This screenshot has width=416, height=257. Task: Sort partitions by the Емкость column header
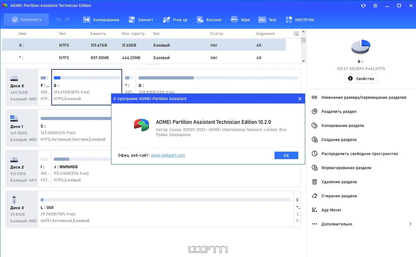point(97,33)
